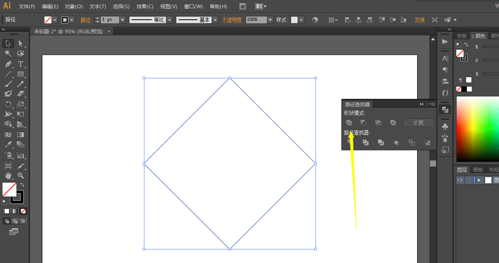Switch to the 画板 tab
Image resolution: width=499 pixels, height=263 pixels.
tap(478, 170)
